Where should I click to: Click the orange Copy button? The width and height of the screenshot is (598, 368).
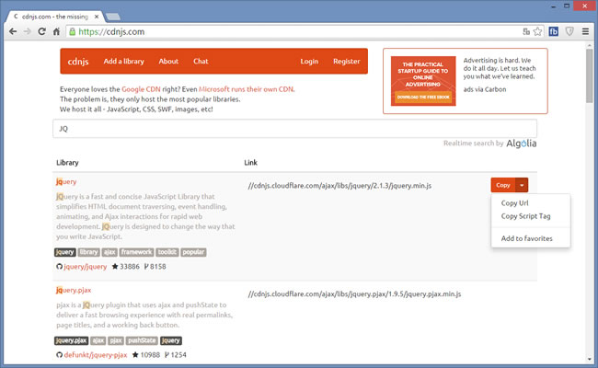pos(503,185)
